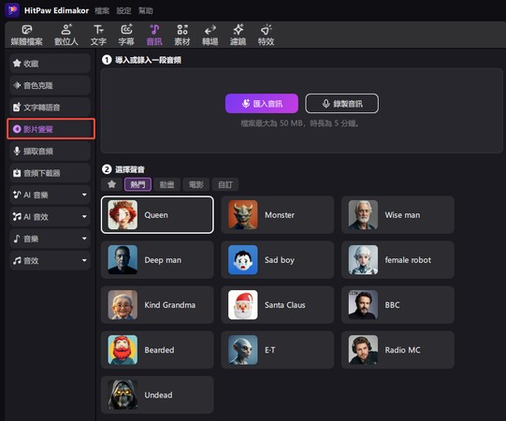Switch to the 動畫 animation voices tab
This screenshot has width=506, height=421.
tap(166, 184)
